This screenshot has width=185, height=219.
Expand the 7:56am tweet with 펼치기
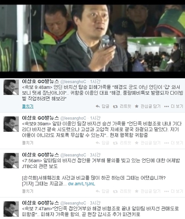28,191
